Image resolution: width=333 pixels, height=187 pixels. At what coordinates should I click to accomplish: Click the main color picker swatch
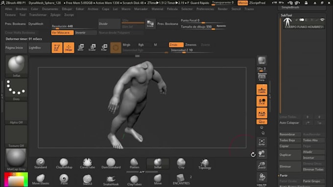click(x=16, y=180)
